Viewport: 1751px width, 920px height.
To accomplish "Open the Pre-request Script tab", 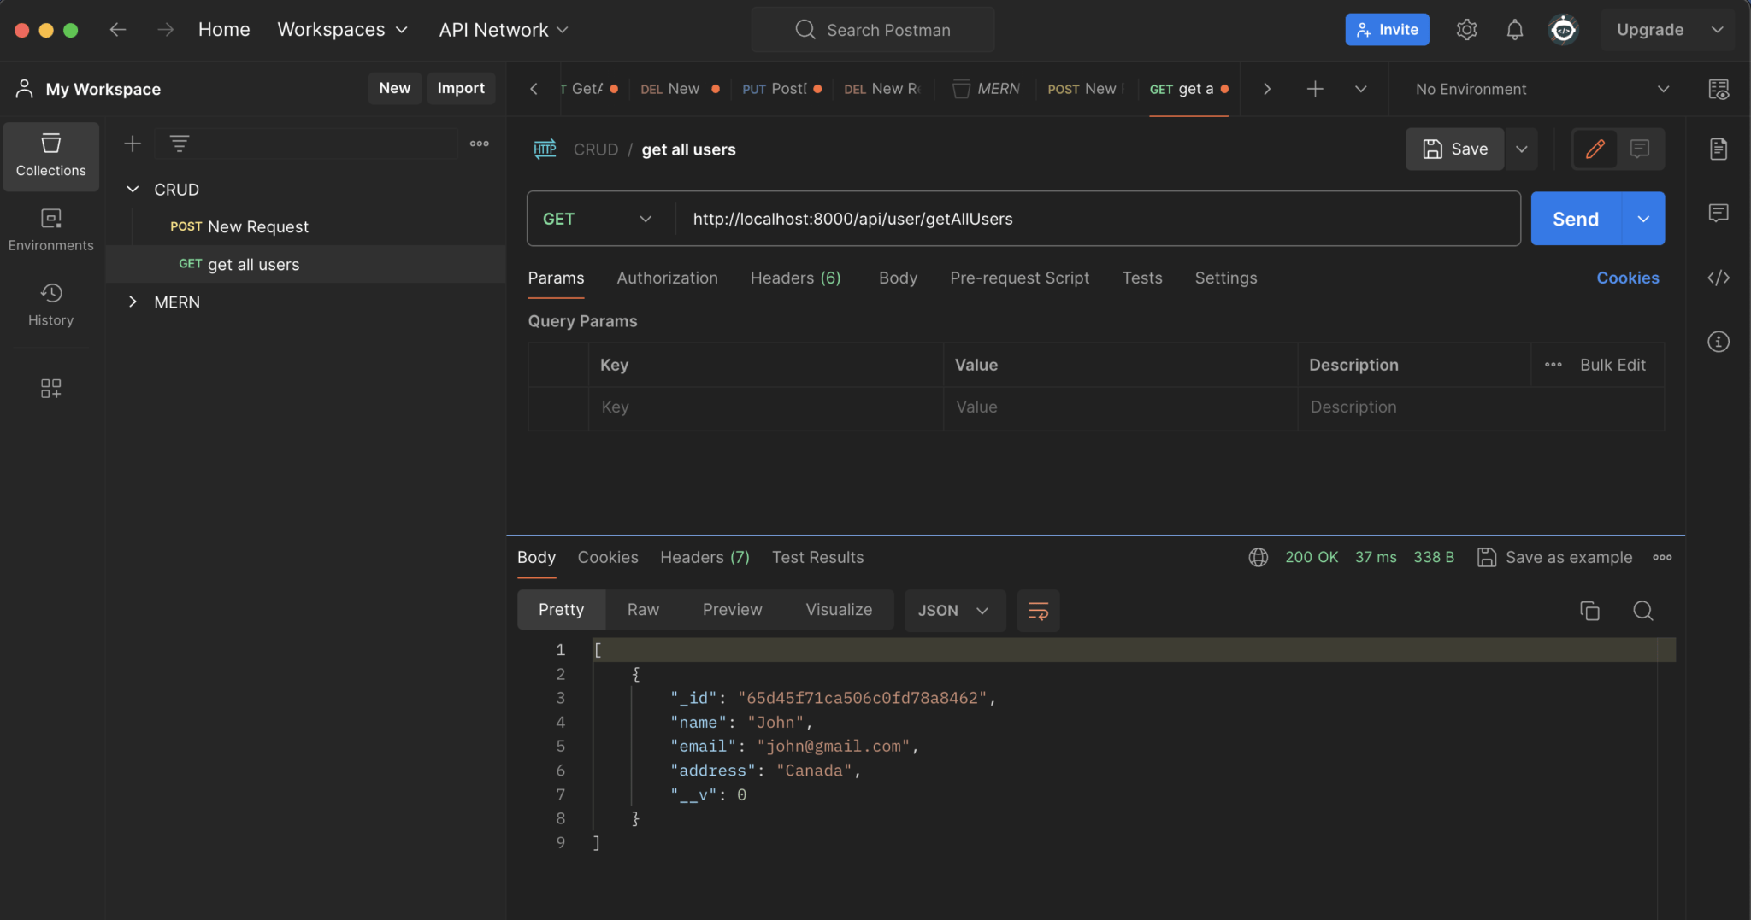I will coord(1019,278).
